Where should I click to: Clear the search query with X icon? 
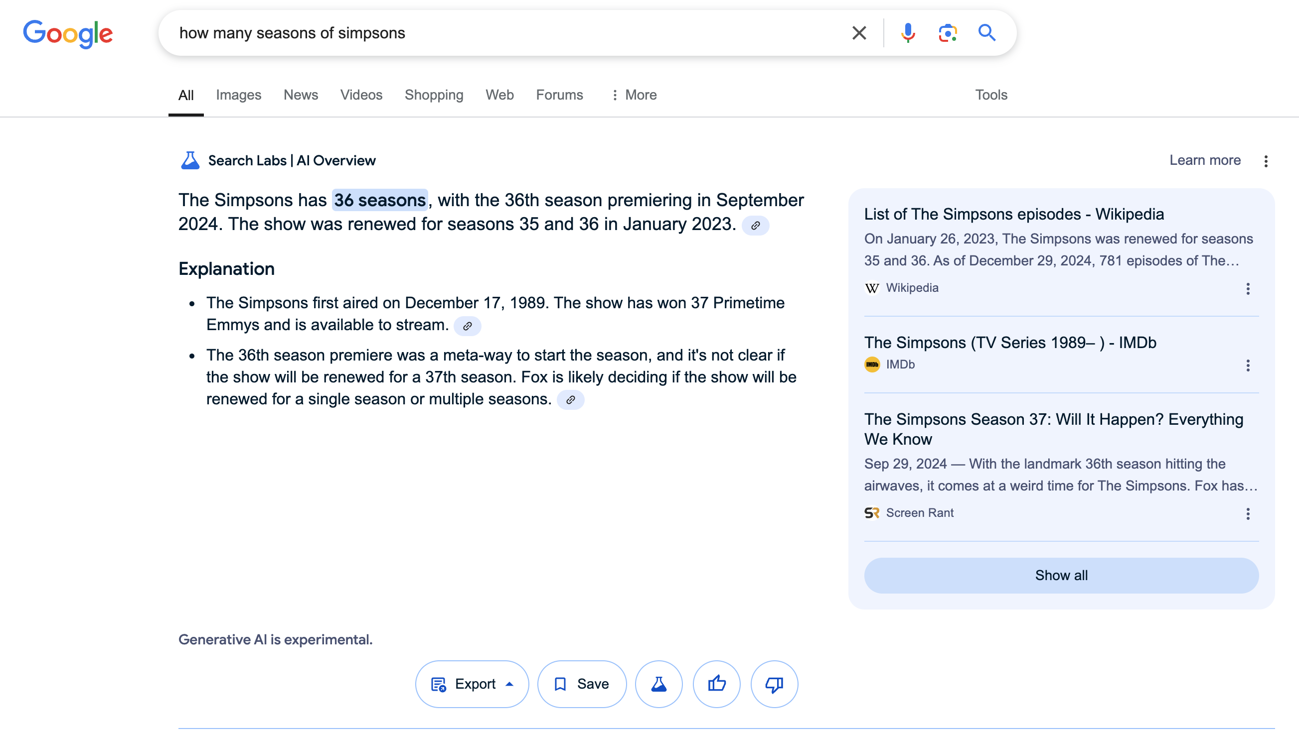click(859, 33)
